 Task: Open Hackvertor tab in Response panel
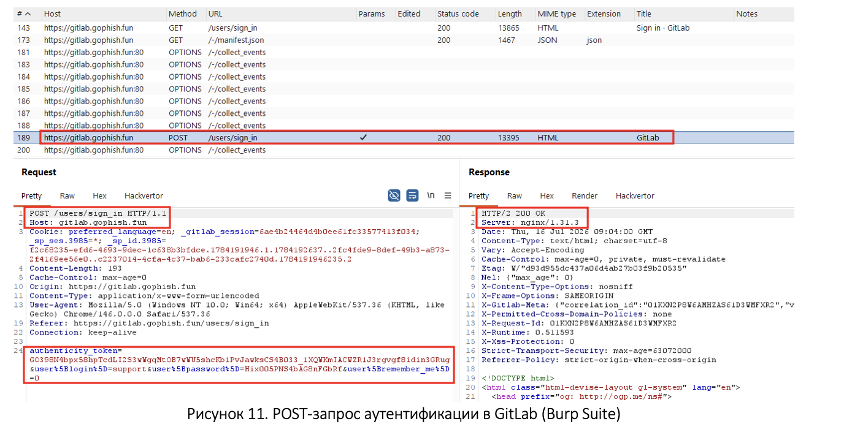pos(635,196)
